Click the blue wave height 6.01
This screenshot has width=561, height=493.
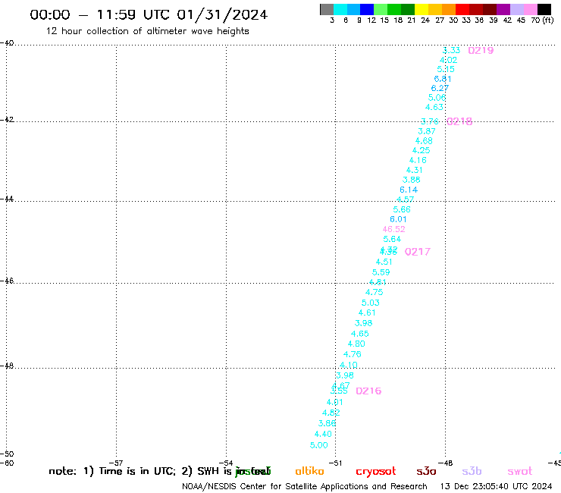click(x=398, y=219)
